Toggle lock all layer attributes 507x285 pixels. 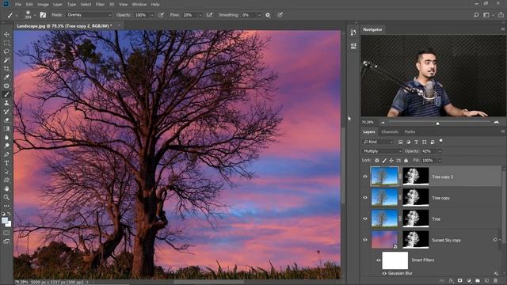click(406, 160)
